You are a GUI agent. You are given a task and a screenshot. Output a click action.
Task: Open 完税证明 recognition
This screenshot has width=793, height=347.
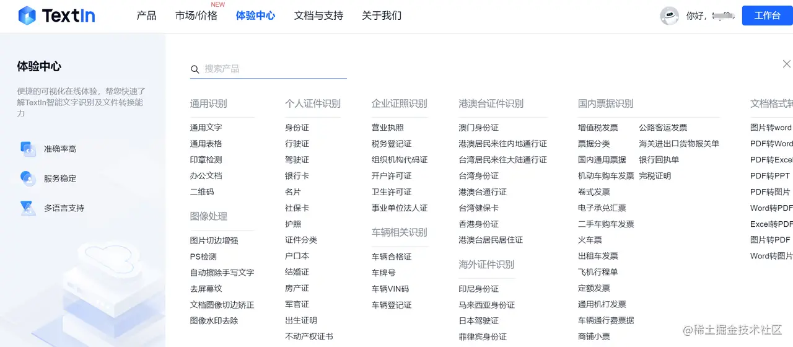[x=655, y=176]
